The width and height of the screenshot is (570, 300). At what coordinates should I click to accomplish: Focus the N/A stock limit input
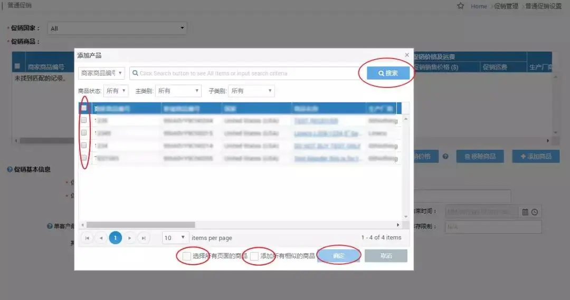tap(493, 227)
